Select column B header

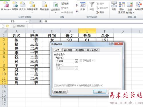pyautogui.click(x=34, y=31)
